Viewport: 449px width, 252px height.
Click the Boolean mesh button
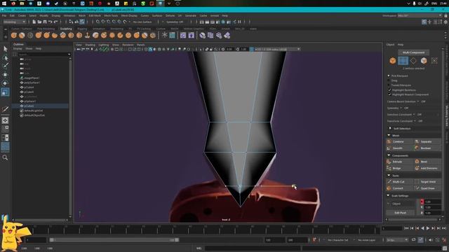pyautogui.click(x=427, y=148)
